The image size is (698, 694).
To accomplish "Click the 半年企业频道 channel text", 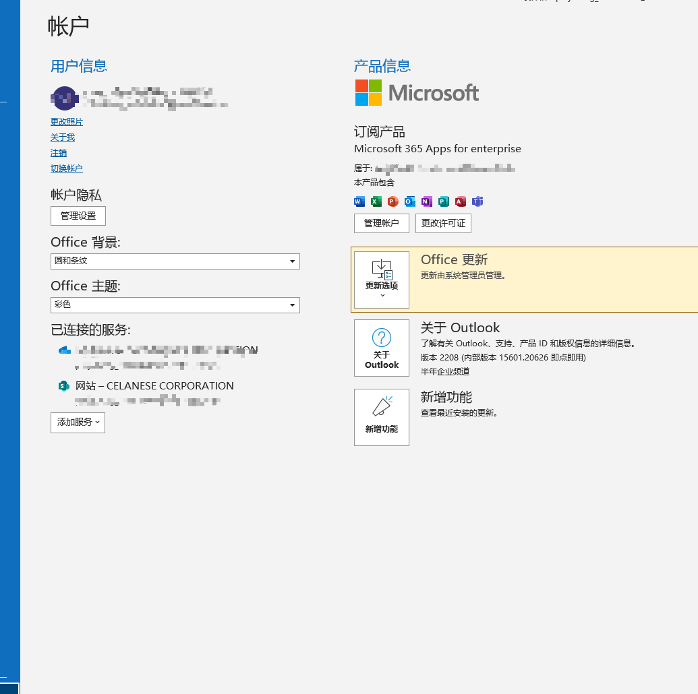I will 445,371.
